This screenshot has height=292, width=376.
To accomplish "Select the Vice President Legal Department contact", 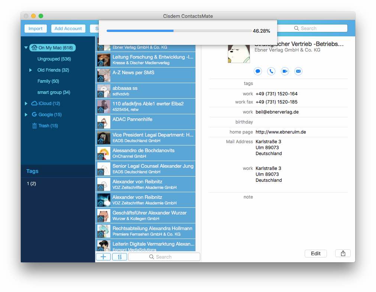I will tap(146, 138).
